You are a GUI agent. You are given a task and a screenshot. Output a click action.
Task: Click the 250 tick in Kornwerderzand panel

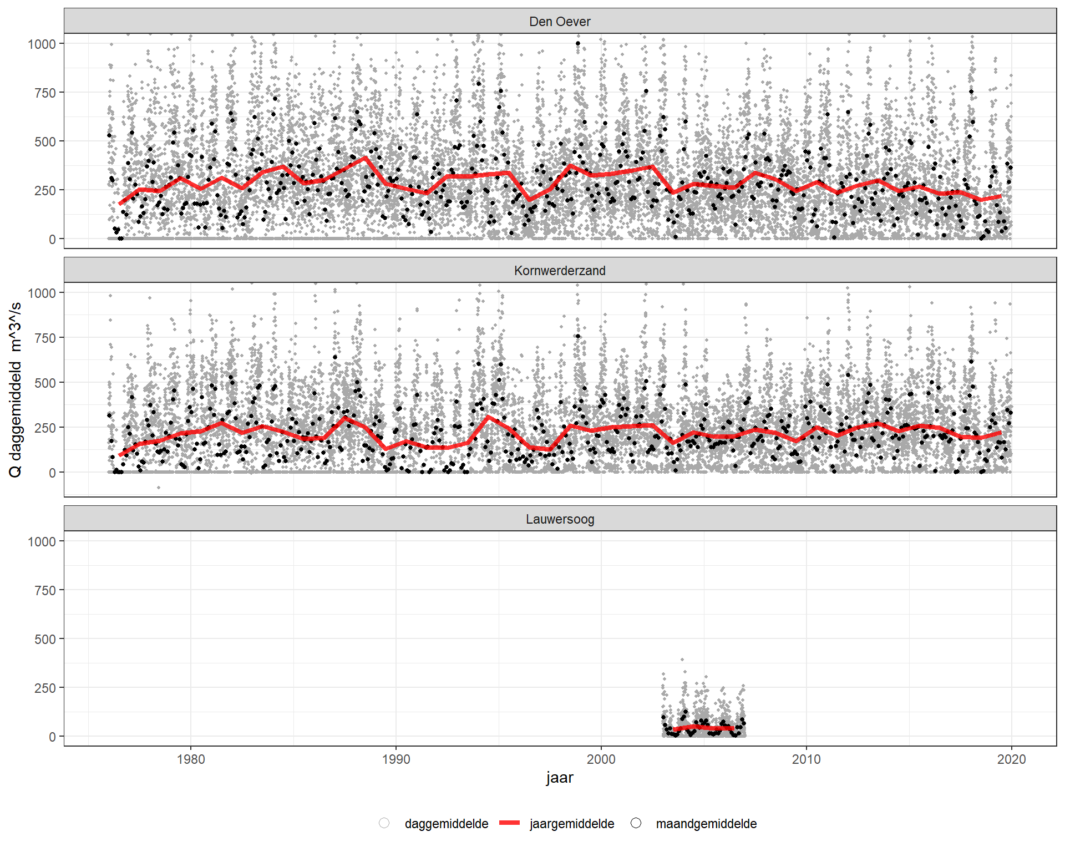click(45, 428)
